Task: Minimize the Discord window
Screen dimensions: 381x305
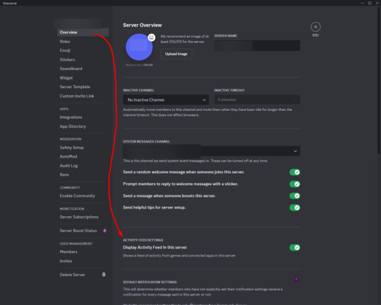Action: point(362,3)
